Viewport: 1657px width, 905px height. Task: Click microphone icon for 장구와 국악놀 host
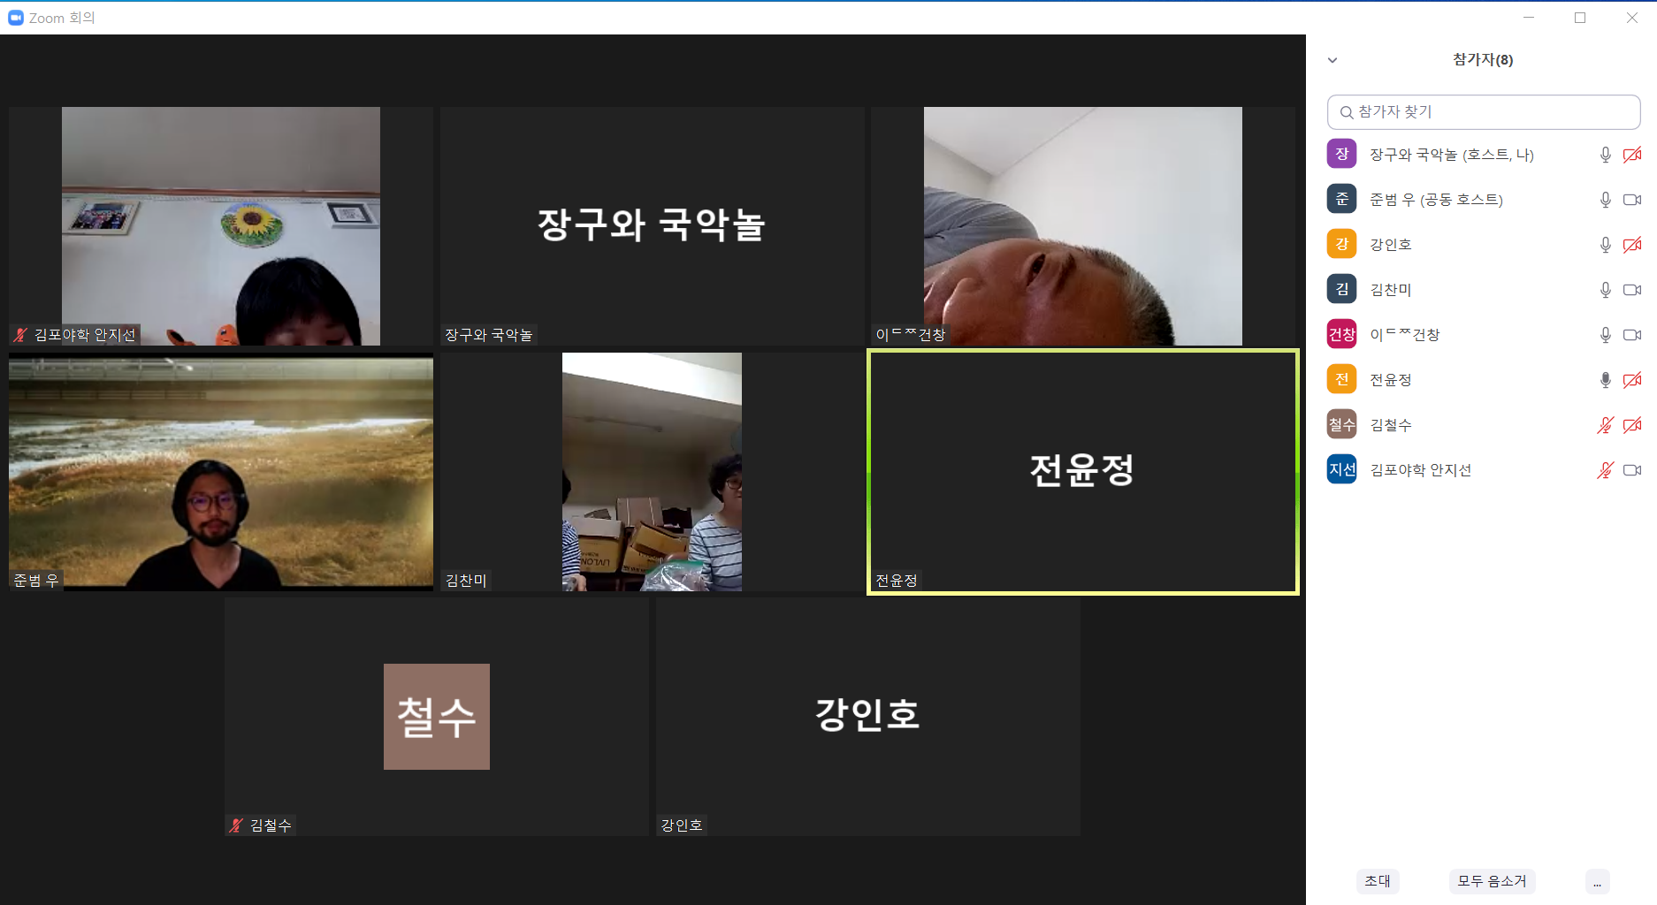(x=1606, y=155)
